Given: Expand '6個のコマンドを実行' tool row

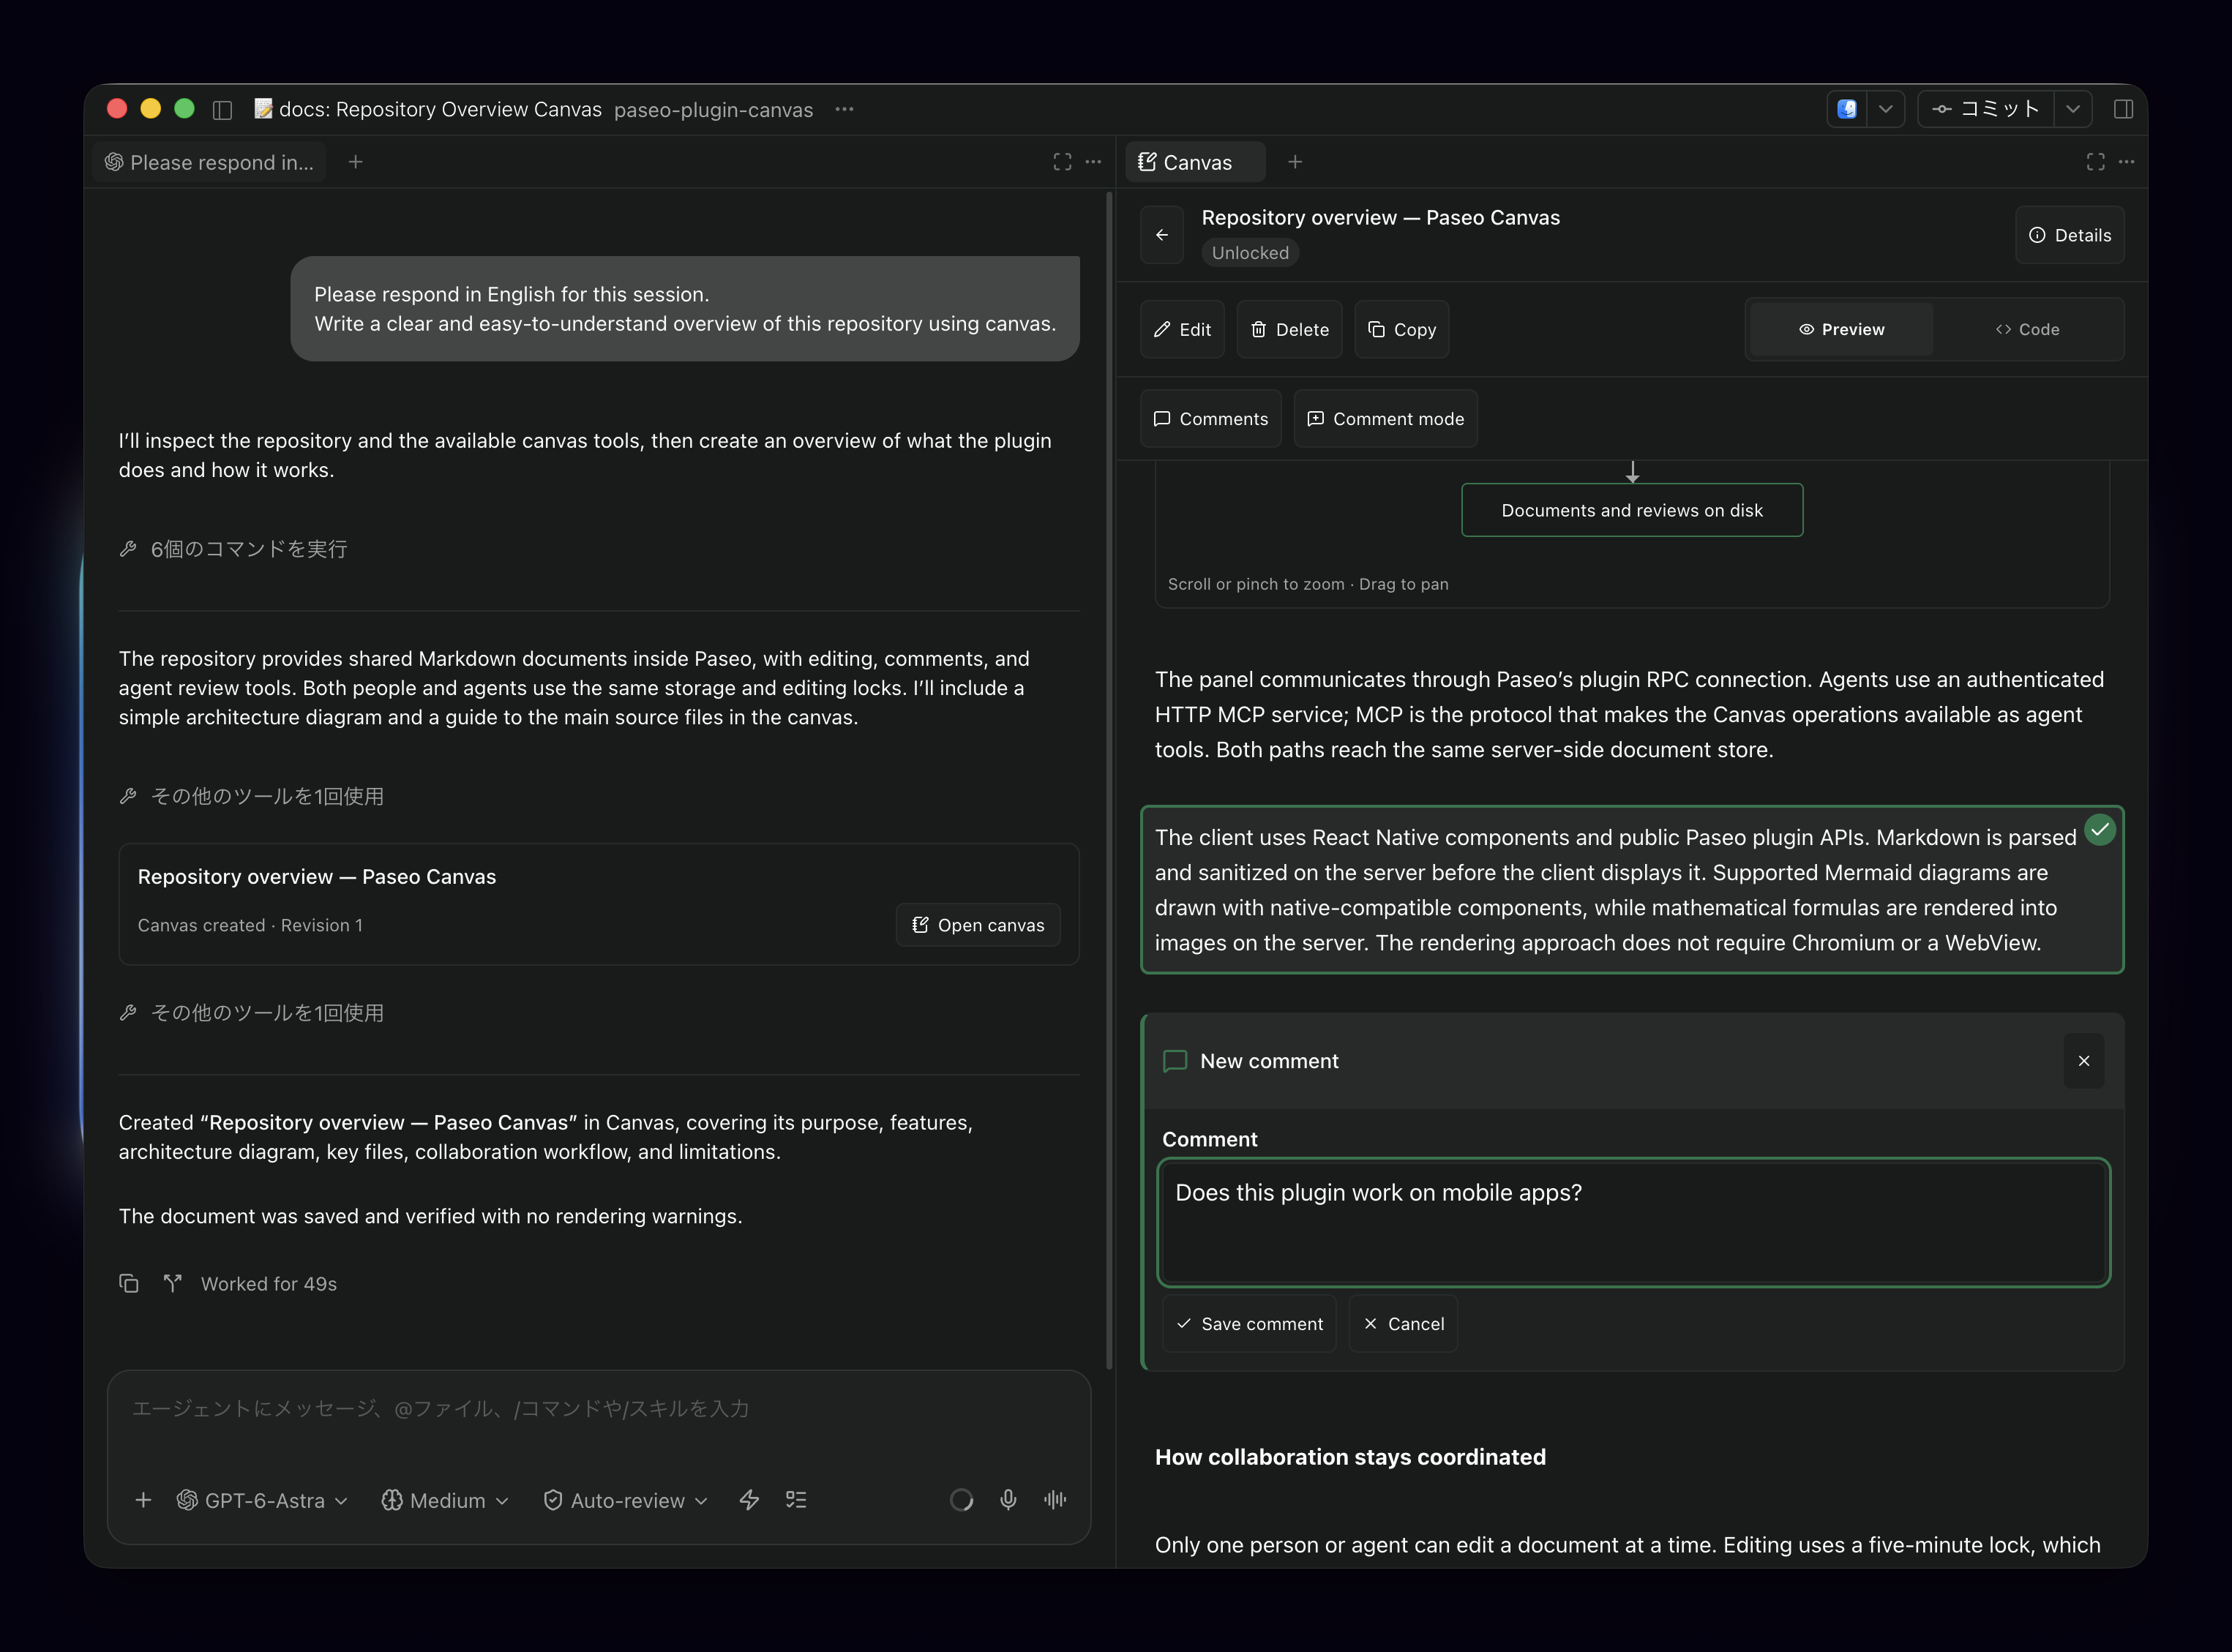Looking at the screenshot, I should (x=233, y=549).
